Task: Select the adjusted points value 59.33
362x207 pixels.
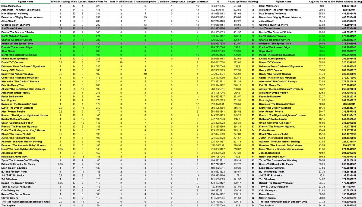Action: (321, 56)
